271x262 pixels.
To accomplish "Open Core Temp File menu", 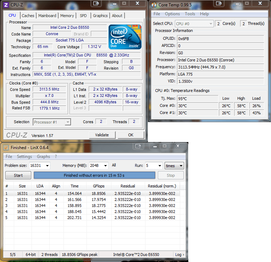I will [157, 14].
